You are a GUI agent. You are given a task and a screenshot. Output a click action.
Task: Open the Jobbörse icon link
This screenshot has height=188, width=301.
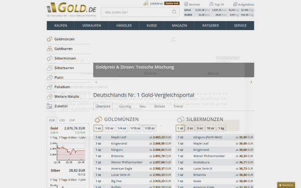[x=146, y=4]
